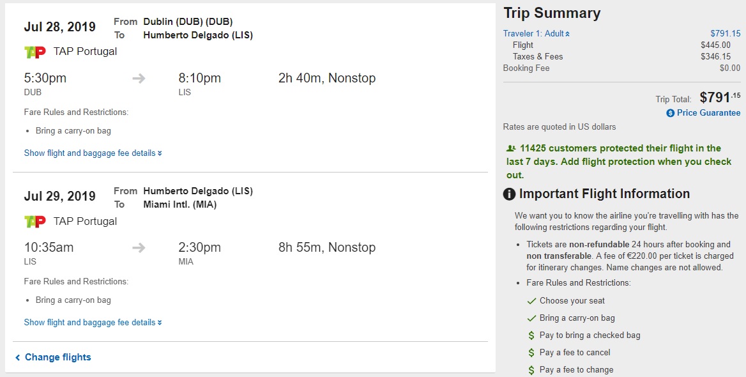This screenshot has height=377, width=746.
Task: Click the dollar icon beside checked bag fee
Action: [531, 335]
